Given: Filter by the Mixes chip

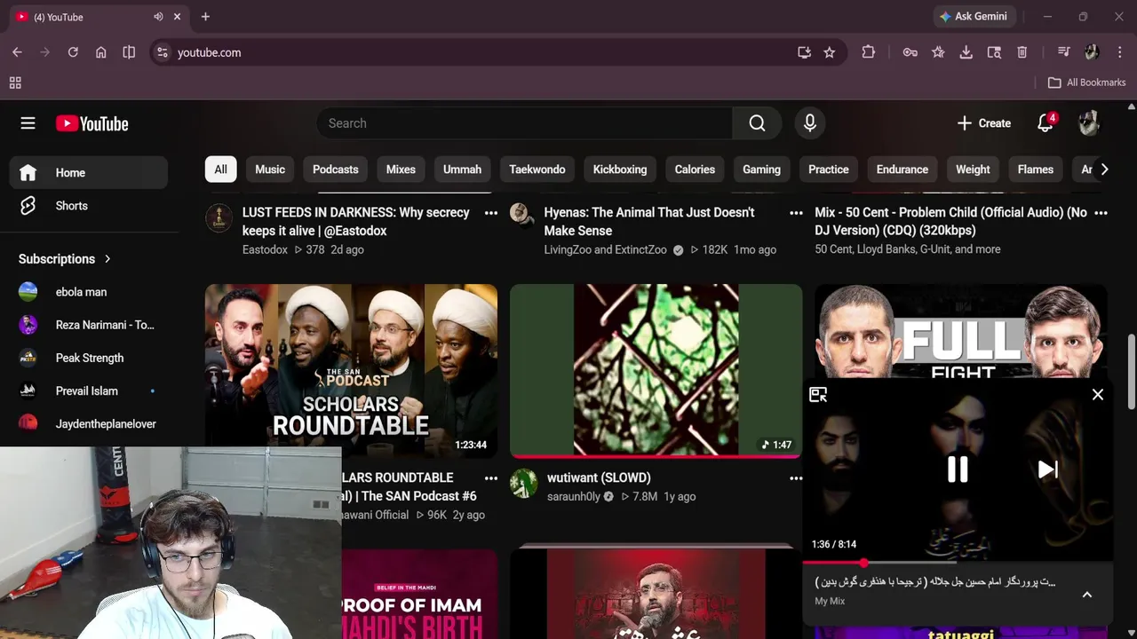Looking at the screenshot, I should (x=401, y=170).
